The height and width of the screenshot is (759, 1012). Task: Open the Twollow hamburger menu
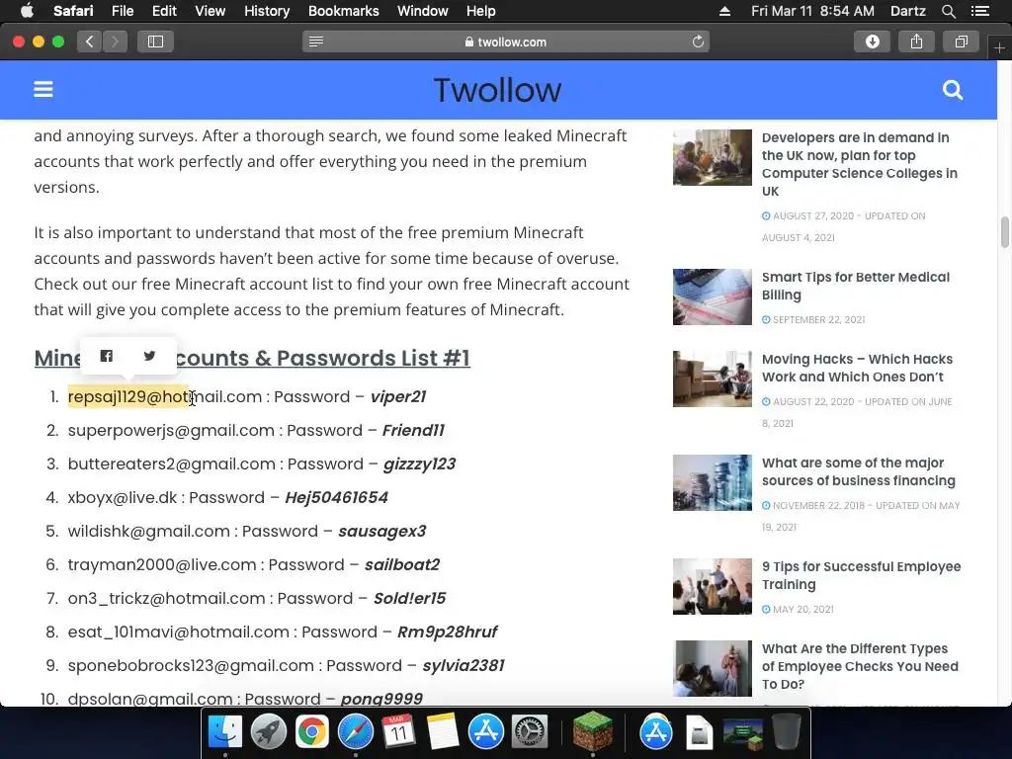click(x=43, y=89)
